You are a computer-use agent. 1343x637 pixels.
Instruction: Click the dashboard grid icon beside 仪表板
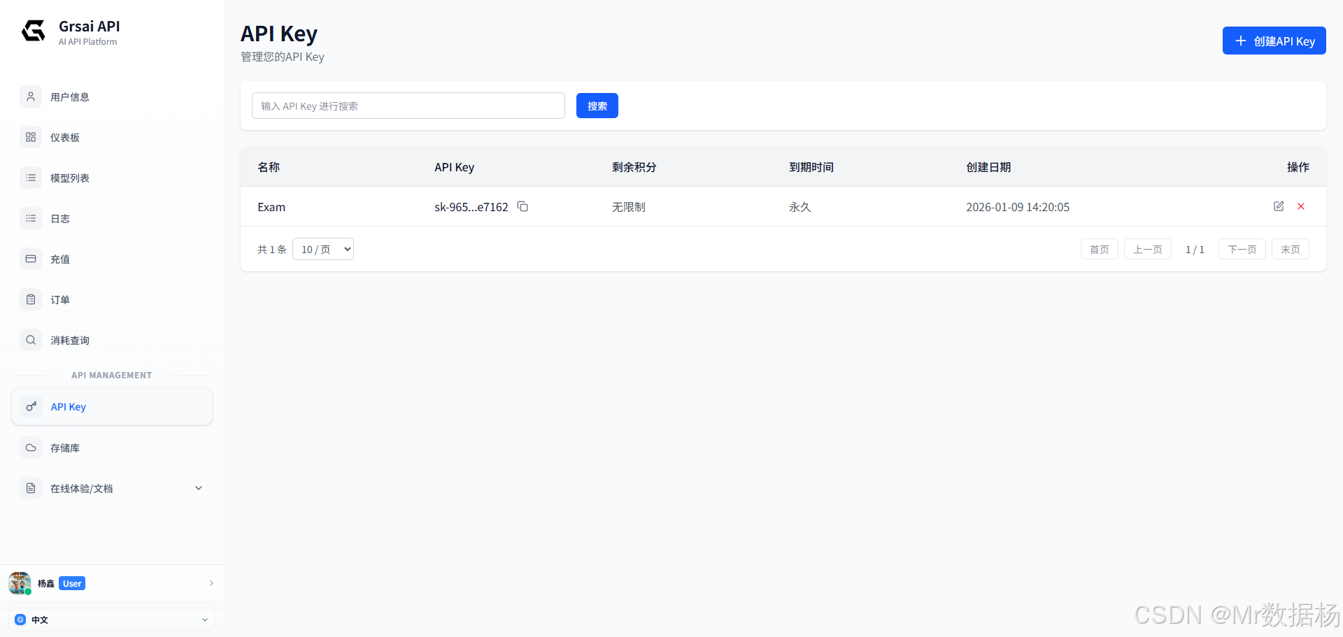[x=31, y=137]
